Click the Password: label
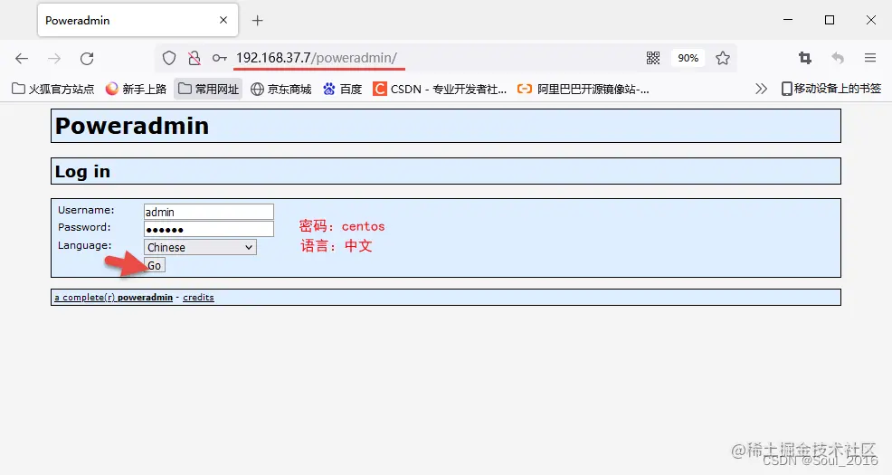 (x=84, y=227)
